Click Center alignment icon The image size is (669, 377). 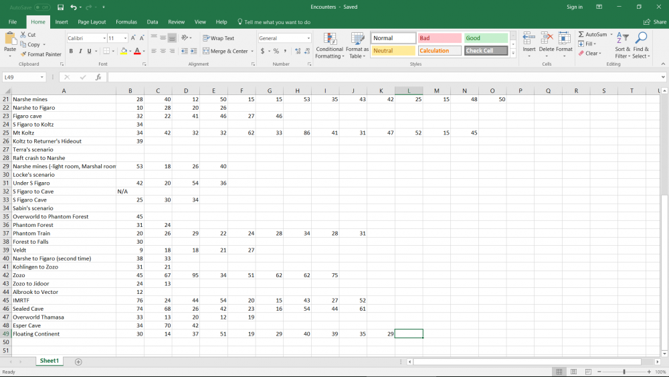coord(163,51)
